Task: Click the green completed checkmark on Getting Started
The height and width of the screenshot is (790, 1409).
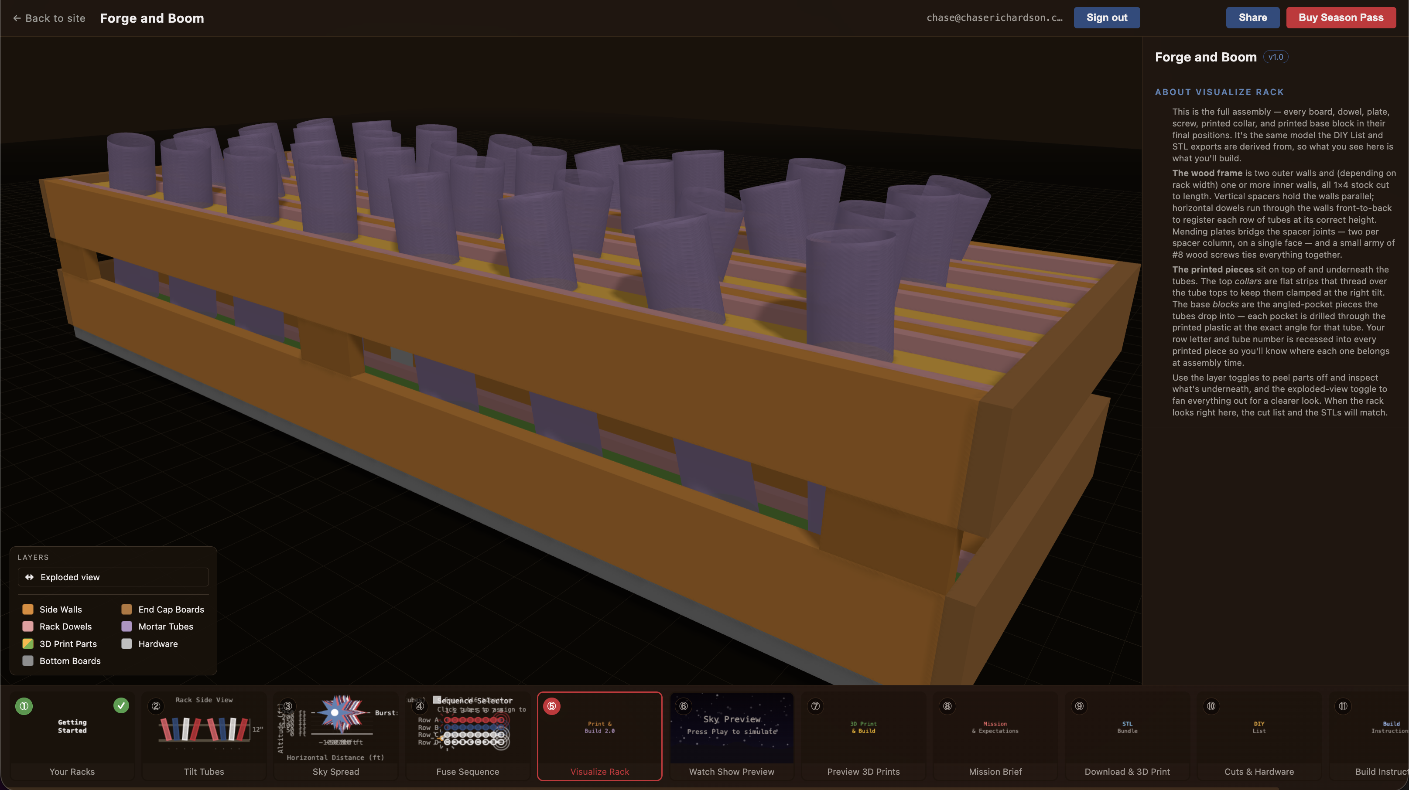Action: pos(121,706)
